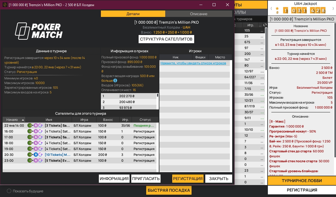Viewport: 336px width, 197px height.
Task: Click the ЗАКРЫТЬ button
Action: (218, 179)
